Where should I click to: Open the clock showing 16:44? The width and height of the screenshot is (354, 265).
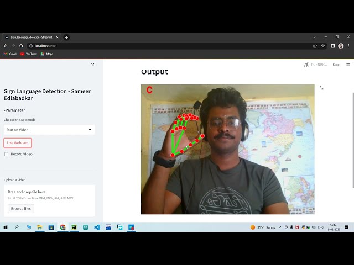(x=333, y=227)
